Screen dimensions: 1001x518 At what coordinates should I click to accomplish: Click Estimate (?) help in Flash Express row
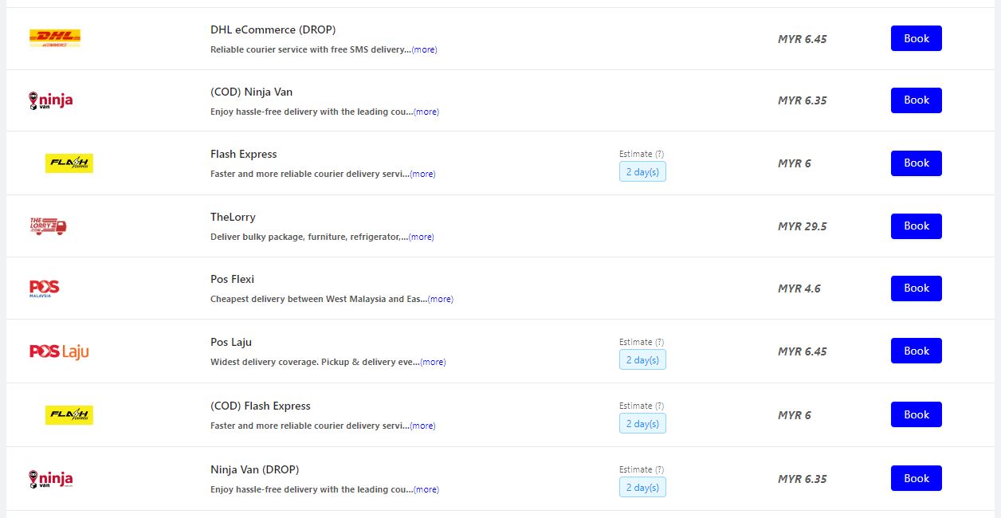point(642,154)
